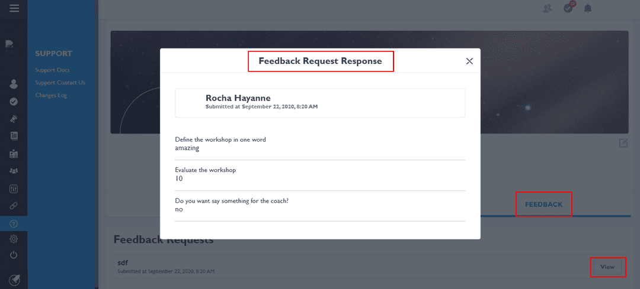
Task: Click the coach question text
Action: 232,201
